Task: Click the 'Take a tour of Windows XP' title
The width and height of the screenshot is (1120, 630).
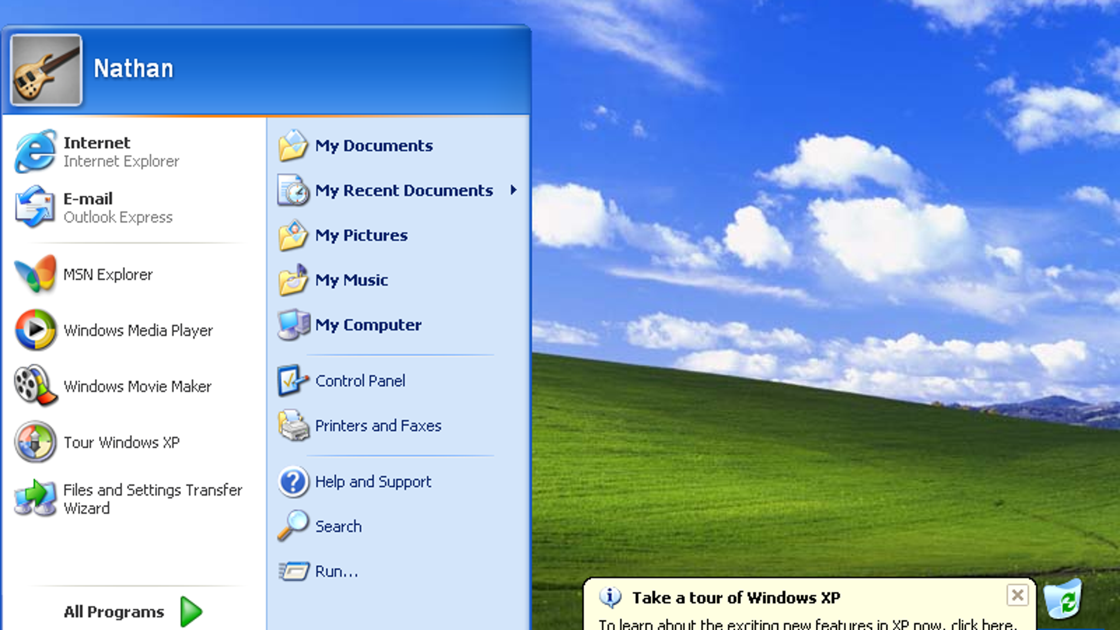Action: 736,598
